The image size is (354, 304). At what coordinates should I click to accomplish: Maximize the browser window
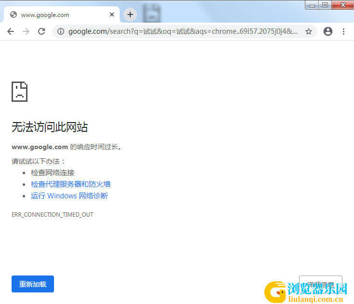pos(325,5)
